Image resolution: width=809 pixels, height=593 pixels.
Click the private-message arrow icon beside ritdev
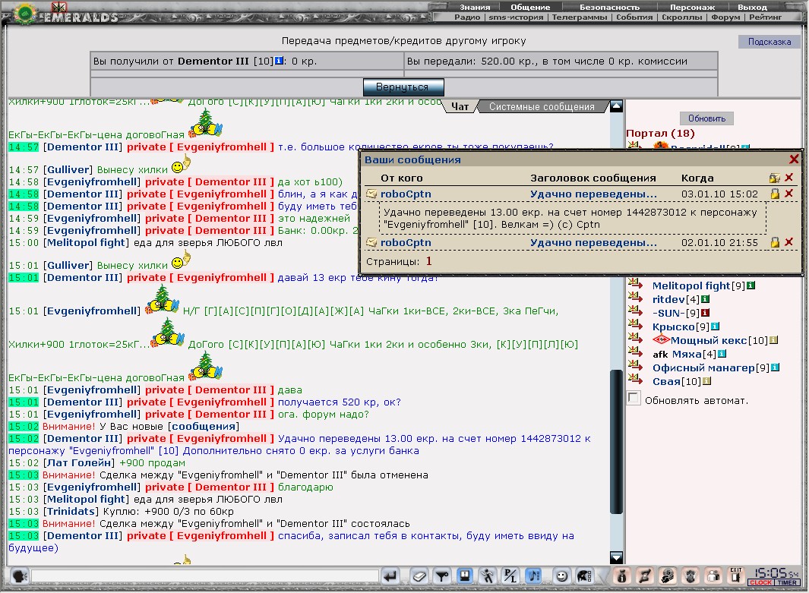[635, 298]
